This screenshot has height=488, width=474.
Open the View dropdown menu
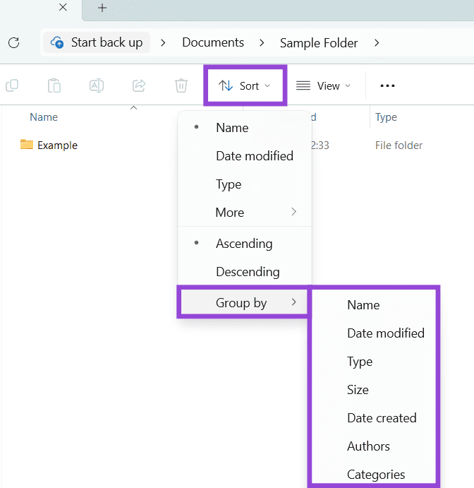[x=323, y=86]
